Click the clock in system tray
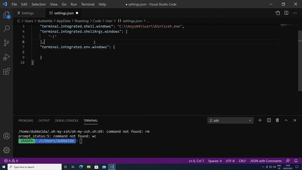This screenshot has width=302, height=170. click(x=288, y=167)
